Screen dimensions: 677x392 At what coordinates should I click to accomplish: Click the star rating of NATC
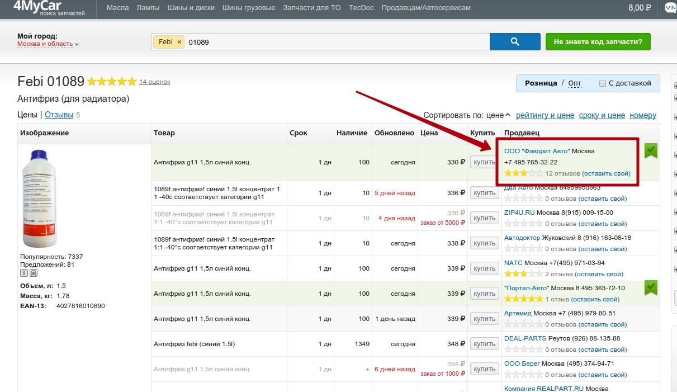coord(523,274)
